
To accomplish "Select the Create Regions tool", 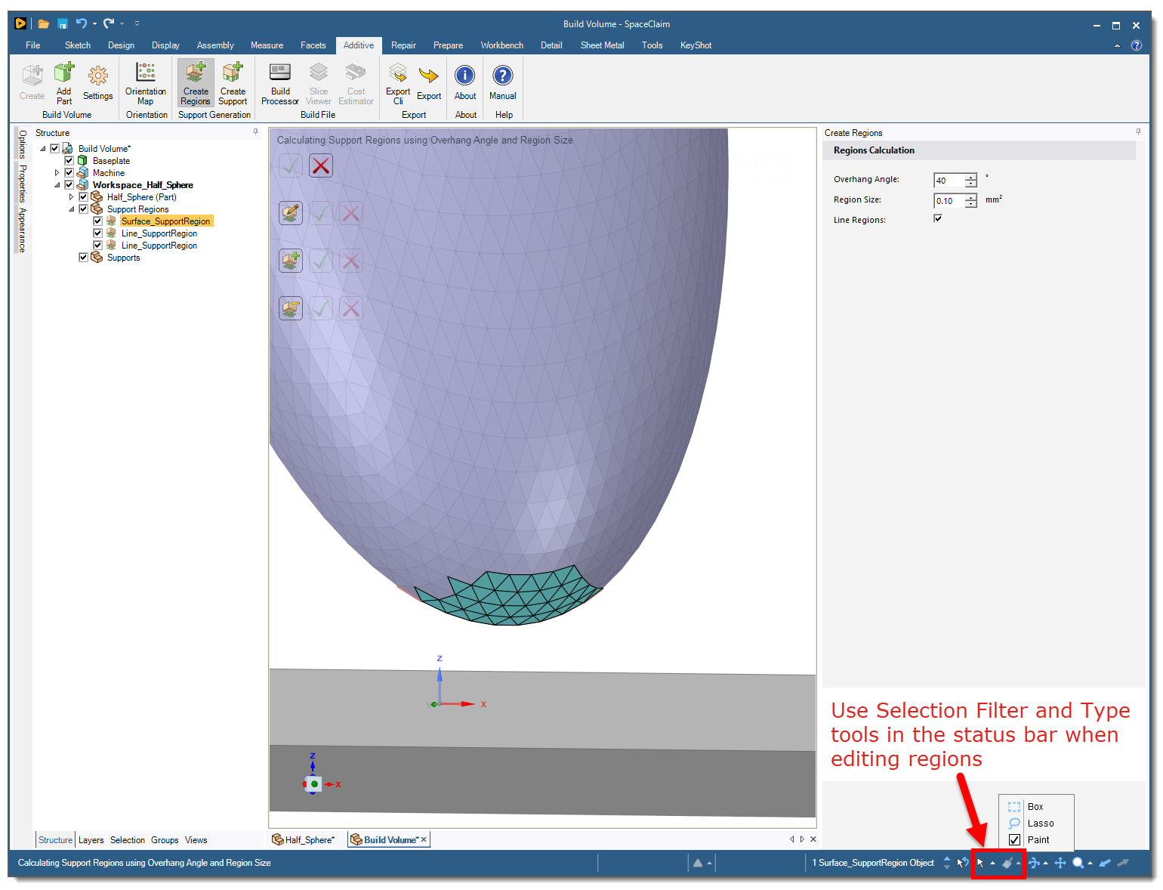I will click(196, 83).
